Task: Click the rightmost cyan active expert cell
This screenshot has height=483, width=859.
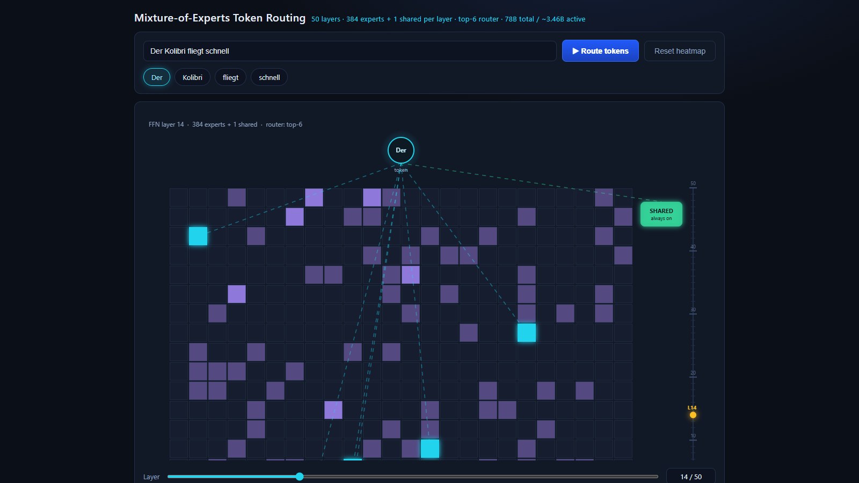Action: coord(527,333)
